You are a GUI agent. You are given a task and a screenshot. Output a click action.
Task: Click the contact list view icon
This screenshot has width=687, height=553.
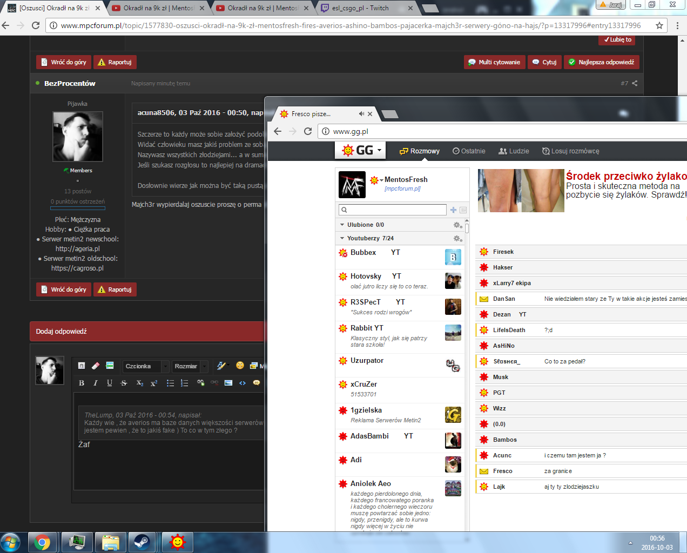tap(463, 210)
